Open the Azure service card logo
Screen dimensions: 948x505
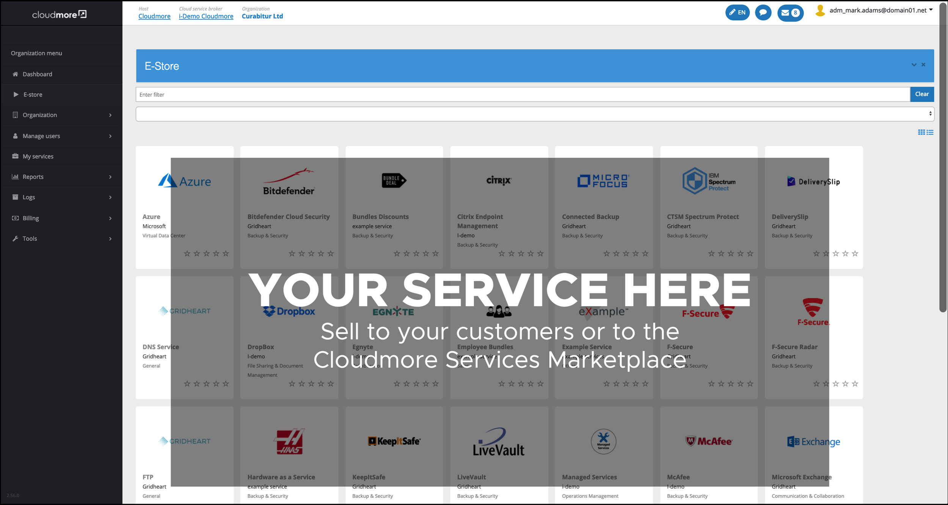(x=184, y=181)
